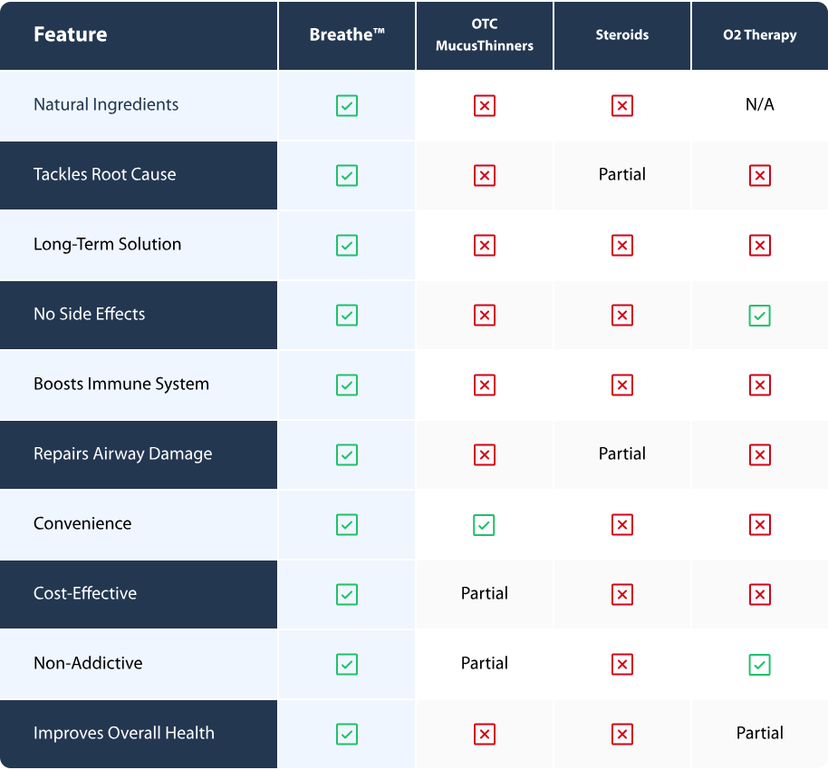Click the Breathe check mark for Natural Ingredients
The width and height of the screenshot is (828, 770).
347,105
